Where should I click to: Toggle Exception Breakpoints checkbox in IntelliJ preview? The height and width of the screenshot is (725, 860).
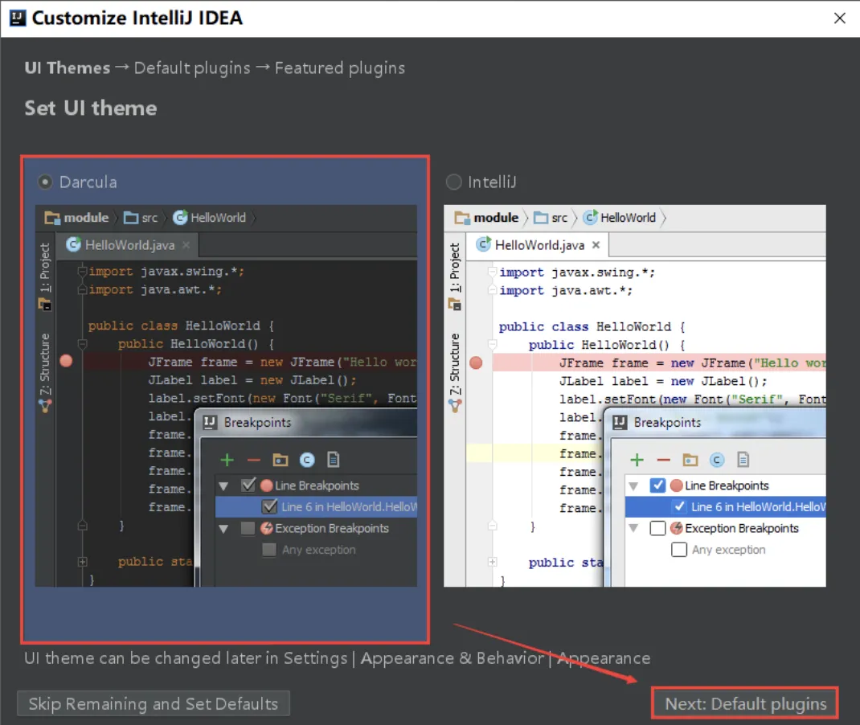pos(657,527)
